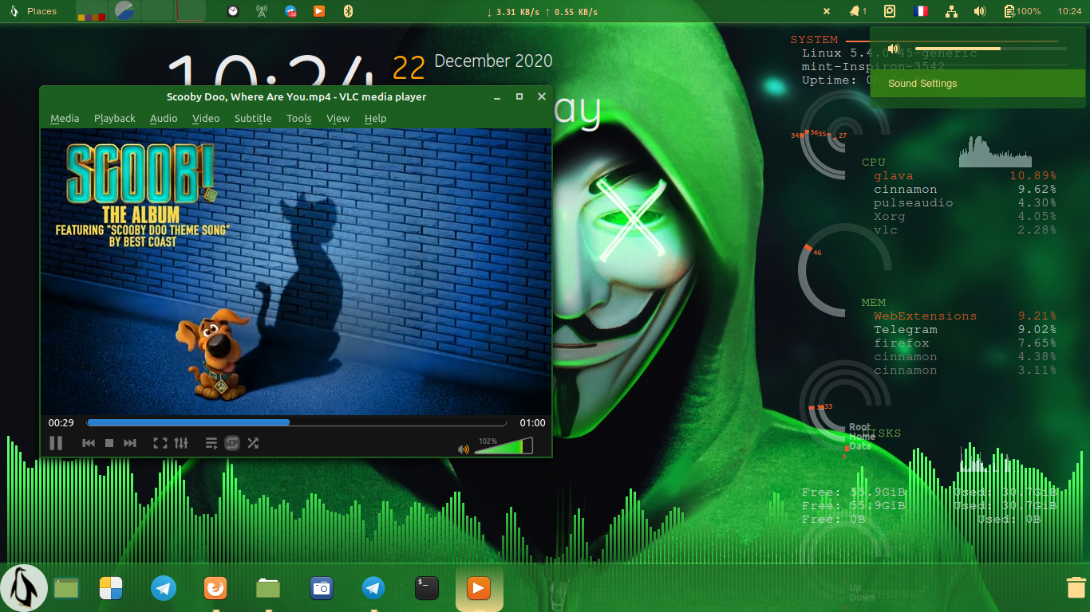Click the CPU pie graph applet in panel
The image size is (1090, 612).
(124, 10)
